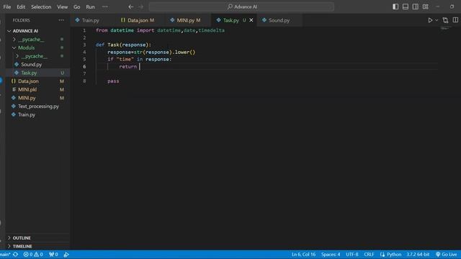
Task: Open the File menu
Action: pos(7,6)
